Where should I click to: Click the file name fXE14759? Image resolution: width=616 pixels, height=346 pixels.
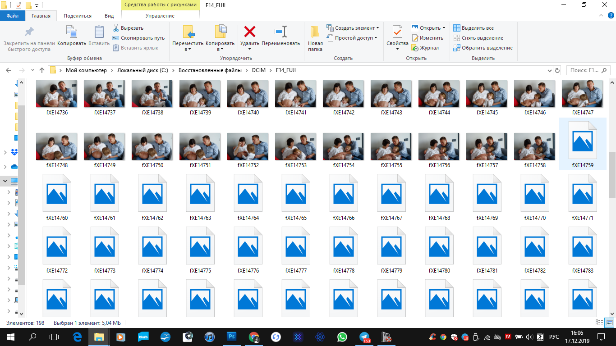coord(583,165)
